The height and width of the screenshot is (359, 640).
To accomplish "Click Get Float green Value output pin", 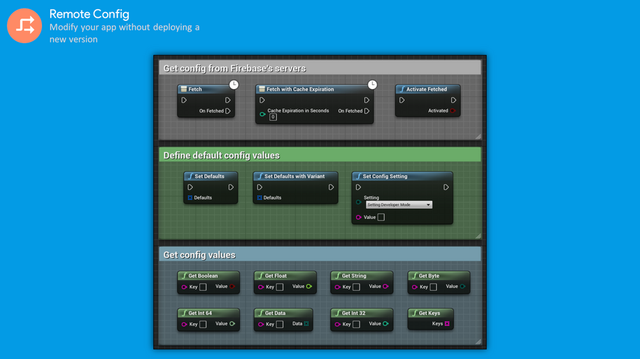I will pyautogui.click(x=309, y=287).
